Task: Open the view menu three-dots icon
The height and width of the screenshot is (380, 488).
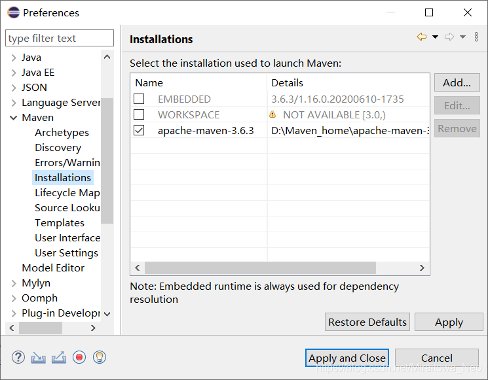Action: [x=476, y=37]
